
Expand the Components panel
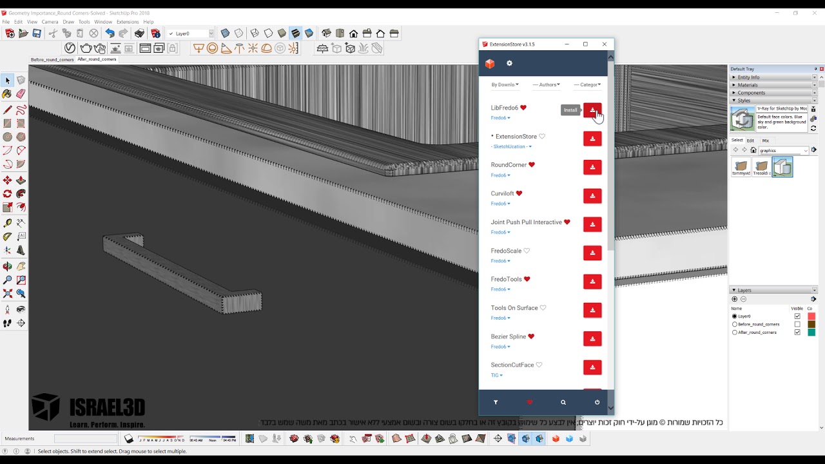[x=773, y=93]
